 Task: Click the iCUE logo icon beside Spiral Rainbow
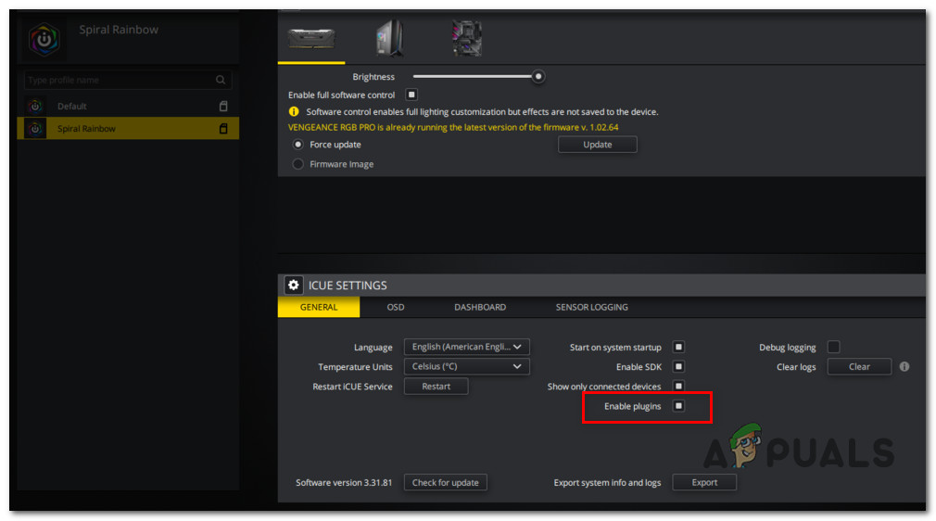tap(44, 39)
